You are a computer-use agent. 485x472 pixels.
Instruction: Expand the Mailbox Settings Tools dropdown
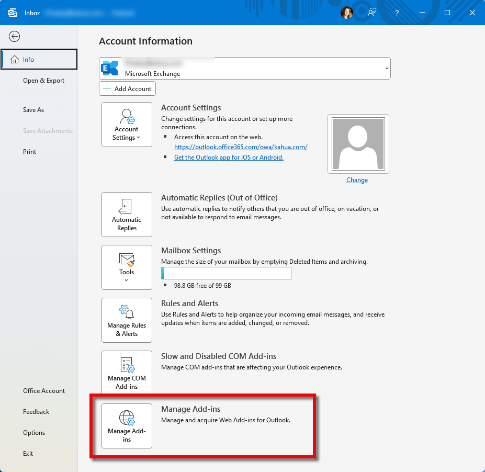[x=127, y=267]
